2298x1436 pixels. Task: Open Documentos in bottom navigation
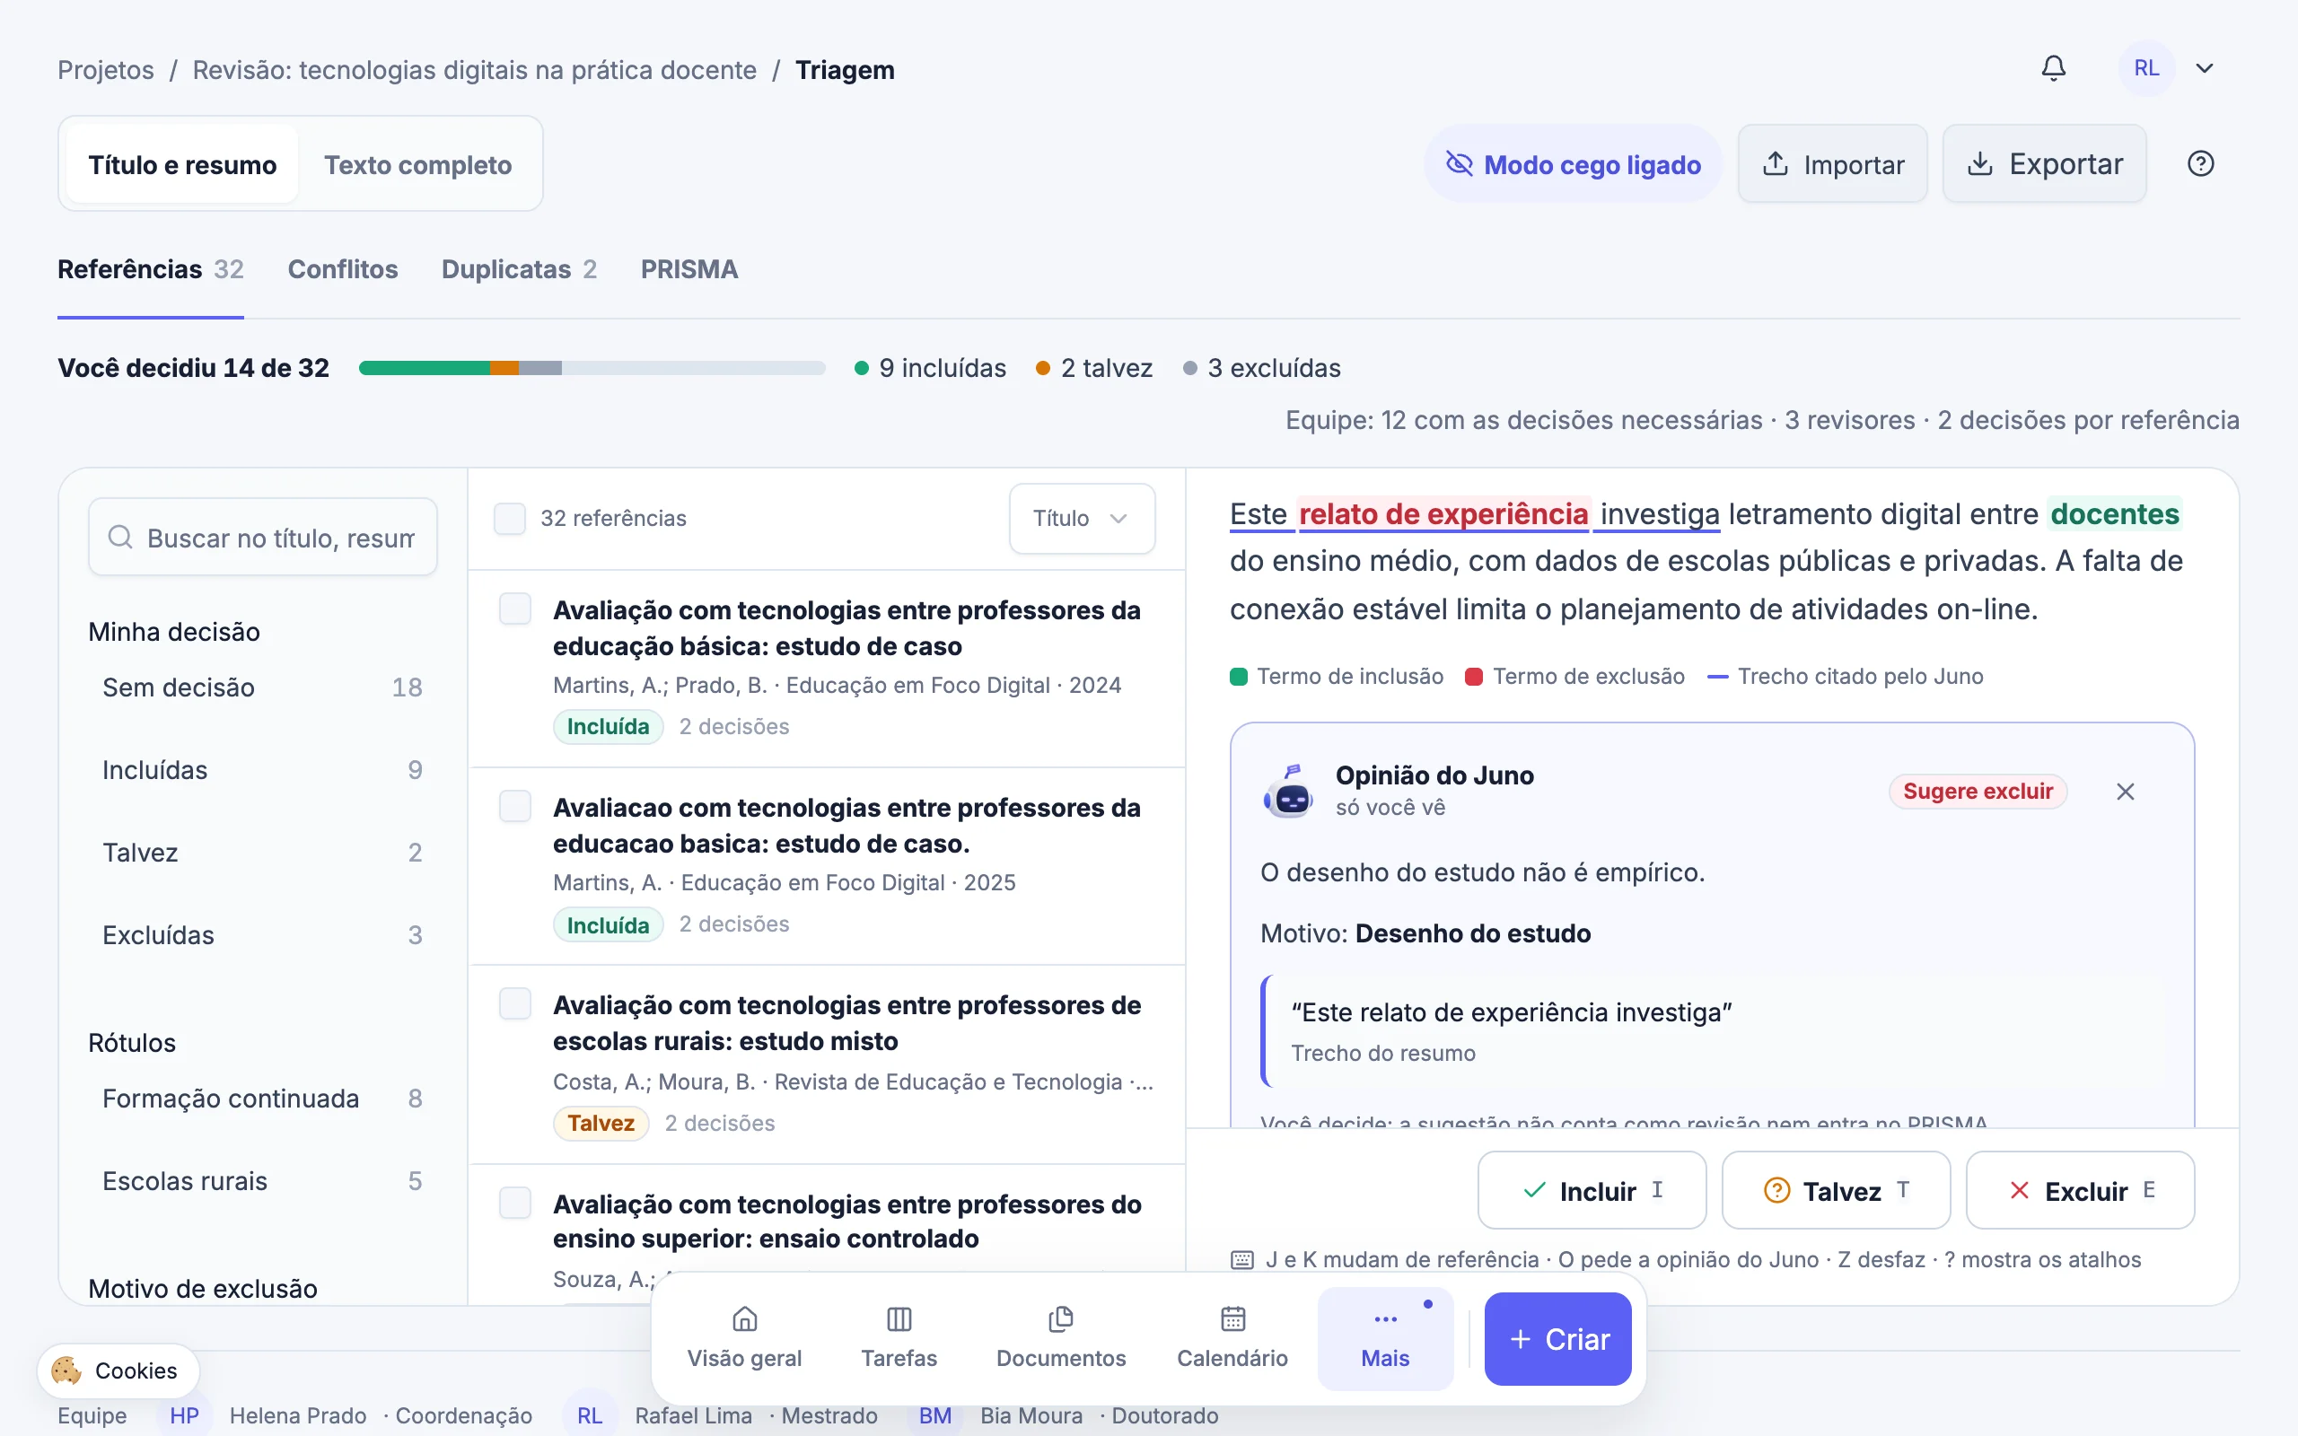1061,1338
